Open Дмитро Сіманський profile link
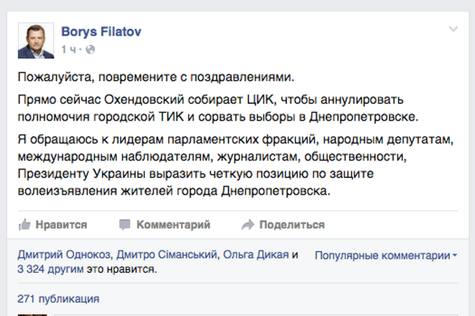Screen dimensions: 475x316 (167, 254)
